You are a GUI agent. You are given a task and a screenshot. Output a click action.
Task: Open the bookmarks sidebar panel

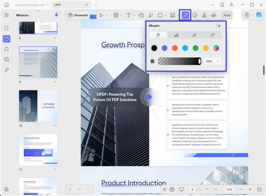tap(6, 49)
